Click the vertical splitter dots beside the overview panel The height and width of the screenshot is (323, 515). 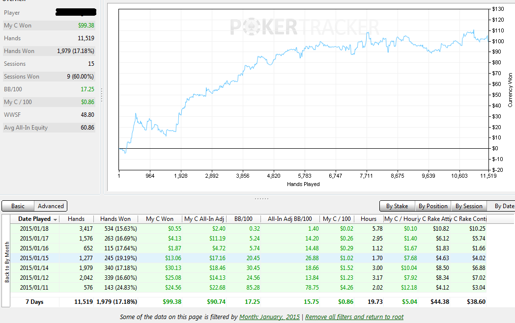coord(102,95)
